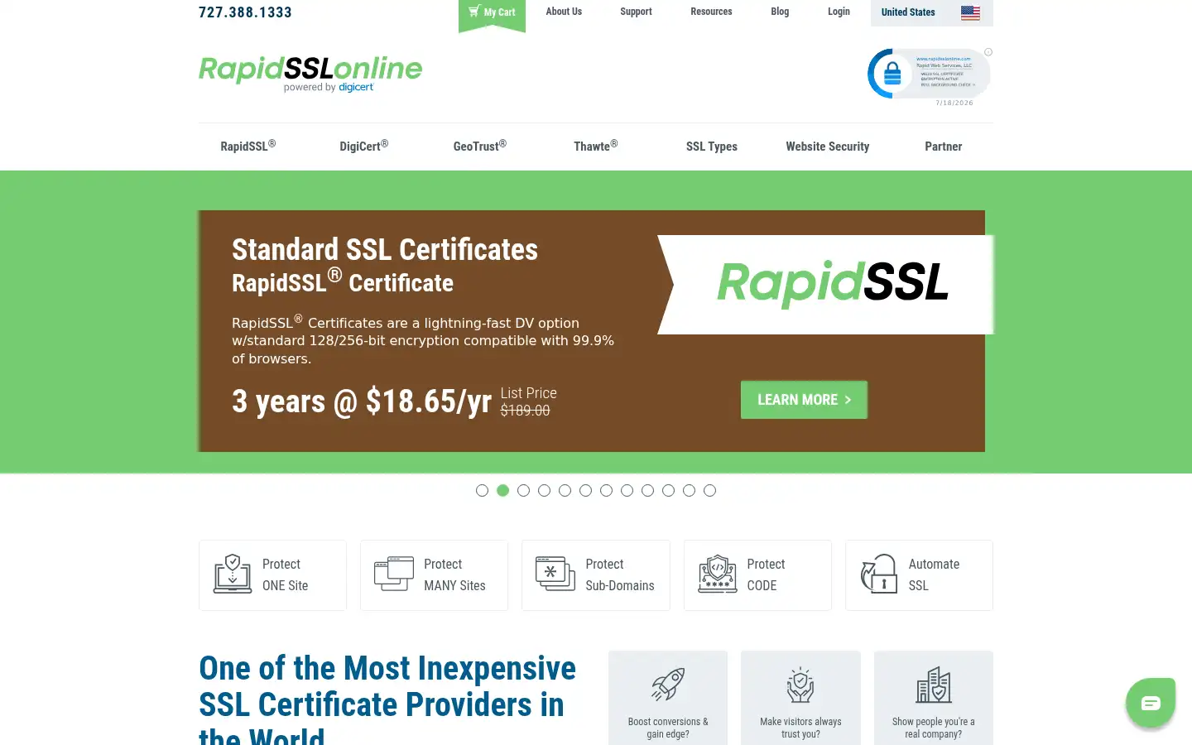The height and width of the screenshot is (745, 1192).
Task: Go to the Blog page
Action: [x=780, y=12]
